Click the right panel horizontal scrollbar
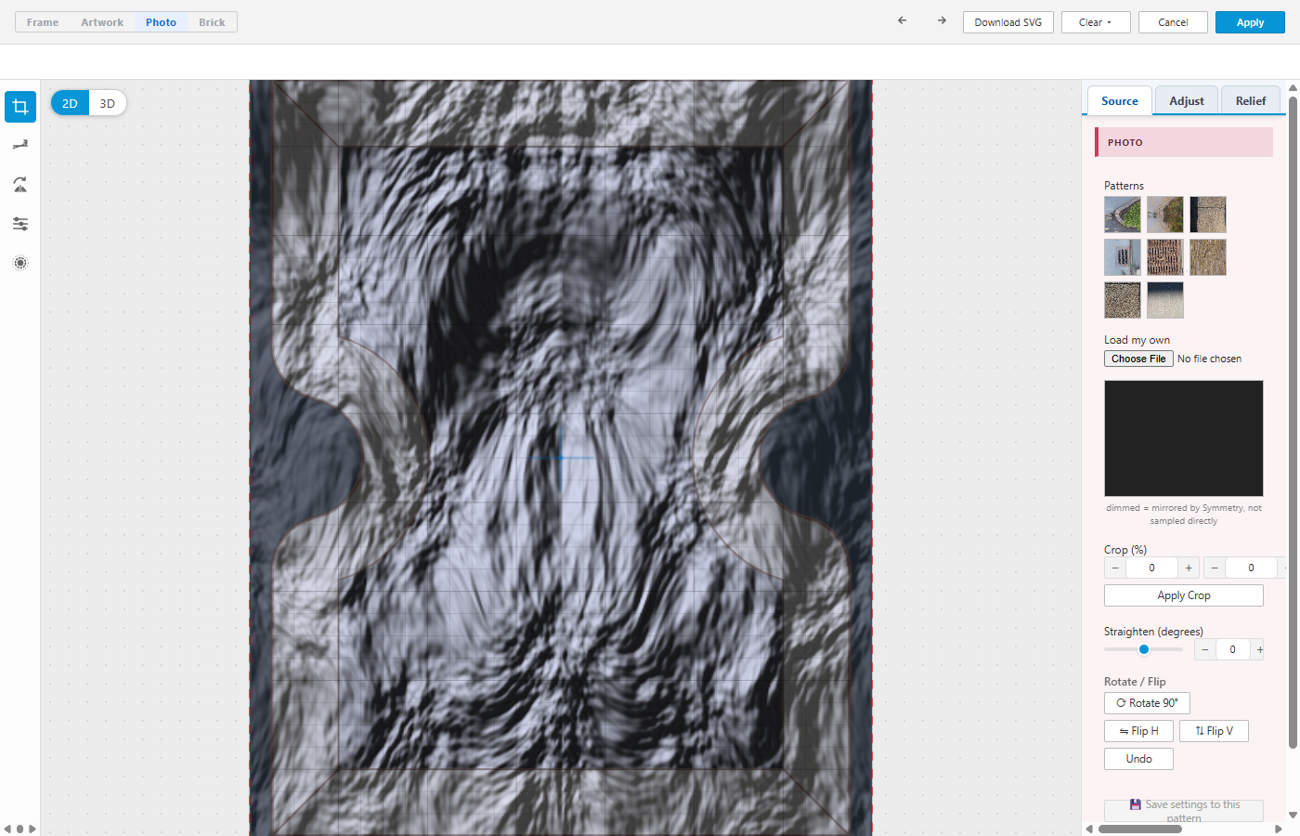 (1140, 829)
